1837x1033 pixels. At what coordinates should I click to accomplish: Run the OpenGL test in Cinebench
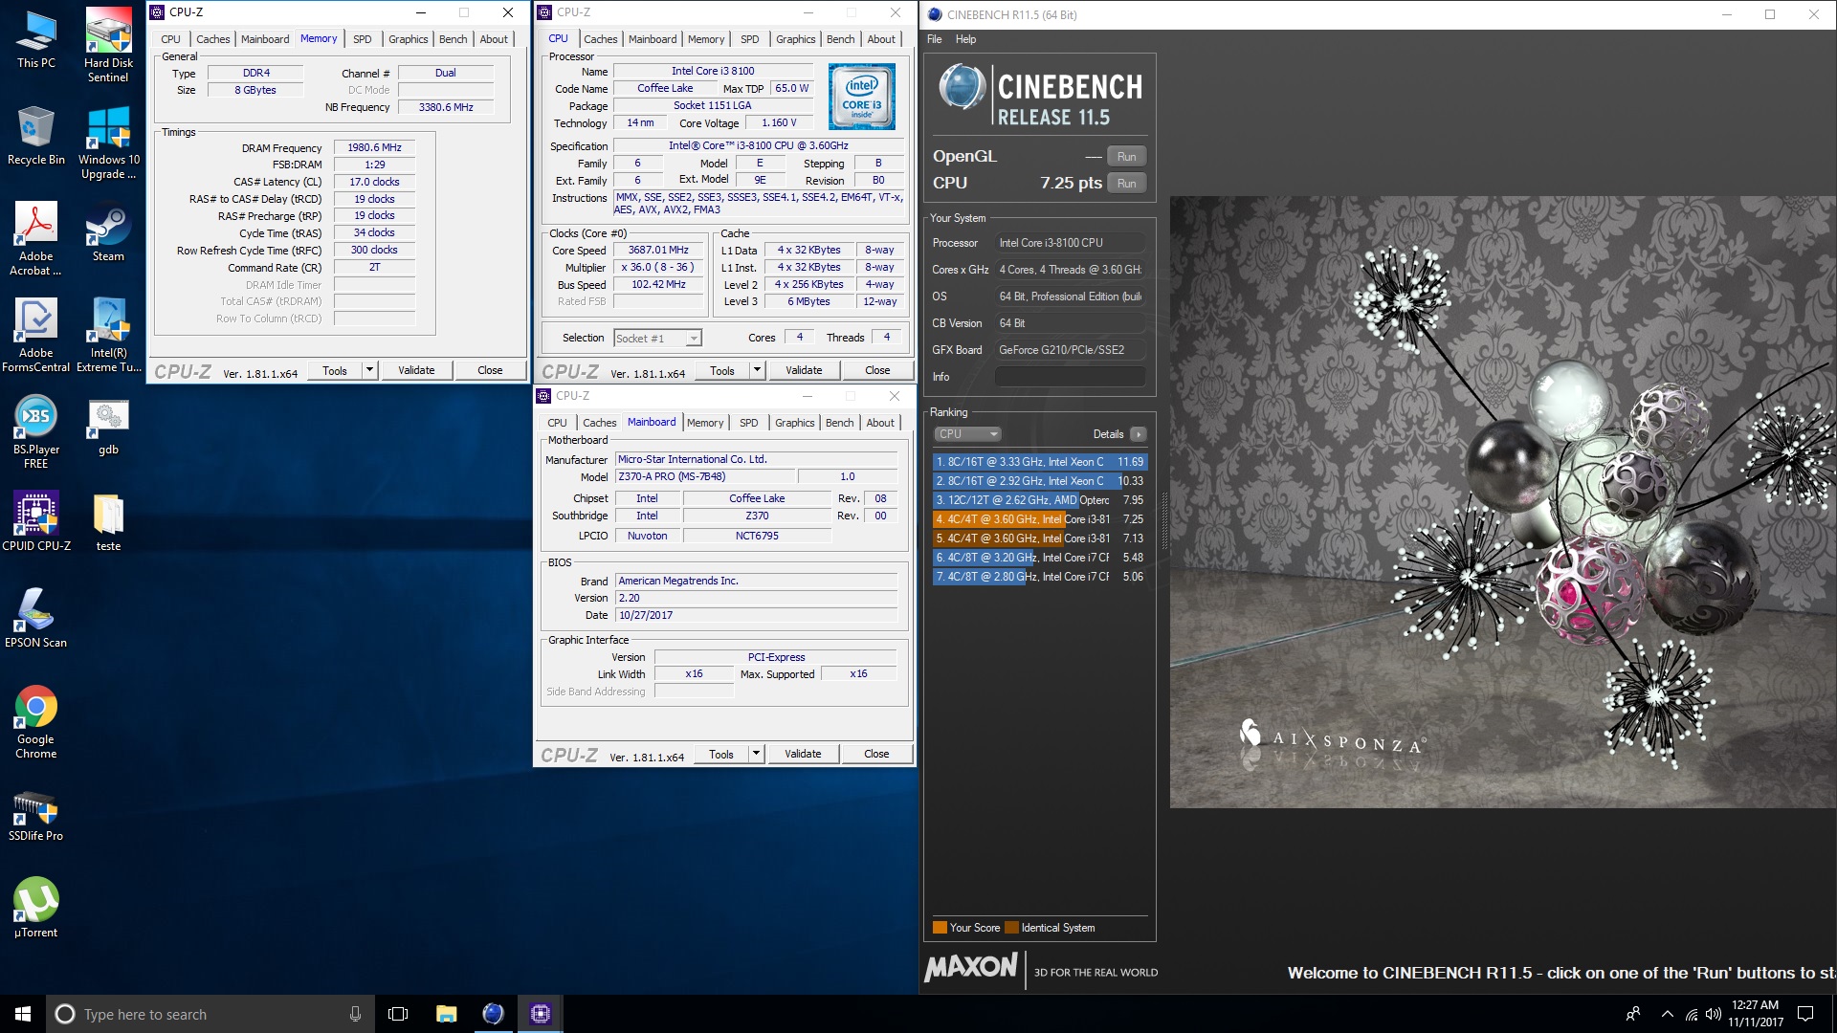(1126, 157)
